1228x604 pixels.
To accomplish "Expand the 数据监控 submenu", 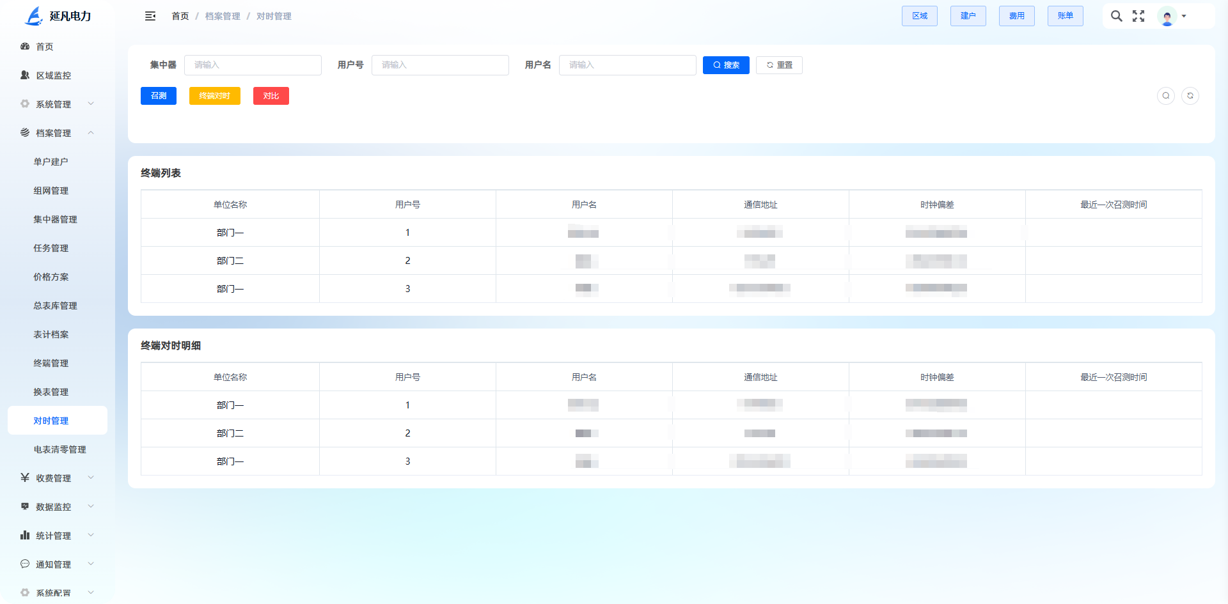I will pos(58,507).
